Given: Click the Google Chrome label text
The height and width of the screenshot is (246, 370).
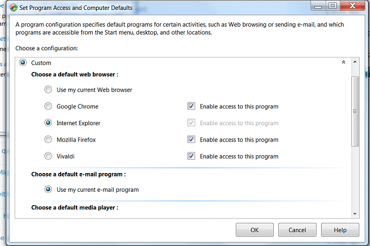Looking at the screenshot, I should [x=77, y=106].
